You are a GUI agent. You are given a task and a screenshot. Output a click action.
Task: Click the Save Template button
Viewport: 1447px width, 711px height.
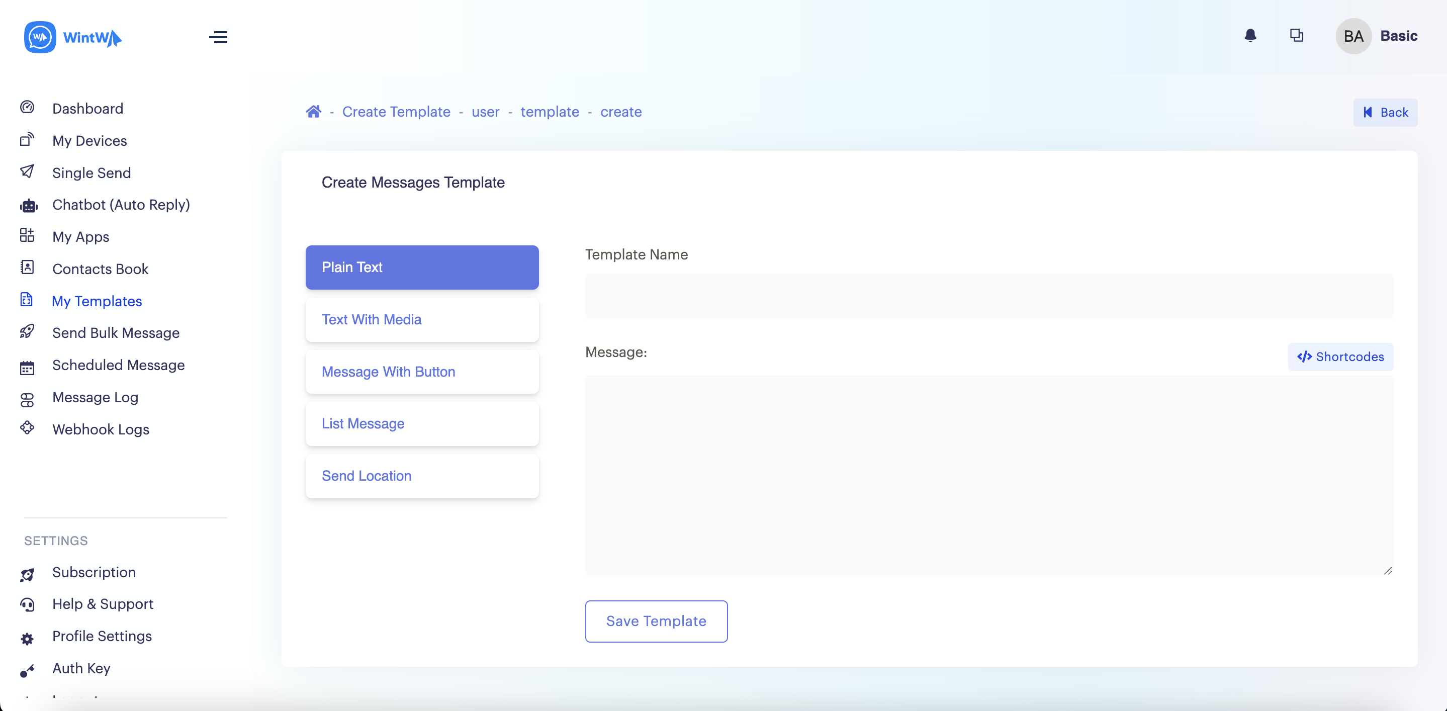(x=656, y=620)
